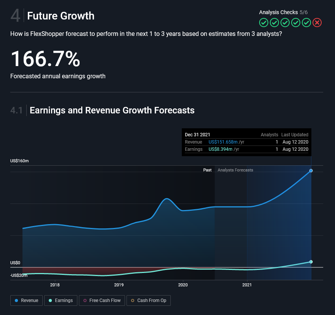Toggle the Revenue series legend button
The width and height of the screenshot is (335, 315).
coord(27,300)
